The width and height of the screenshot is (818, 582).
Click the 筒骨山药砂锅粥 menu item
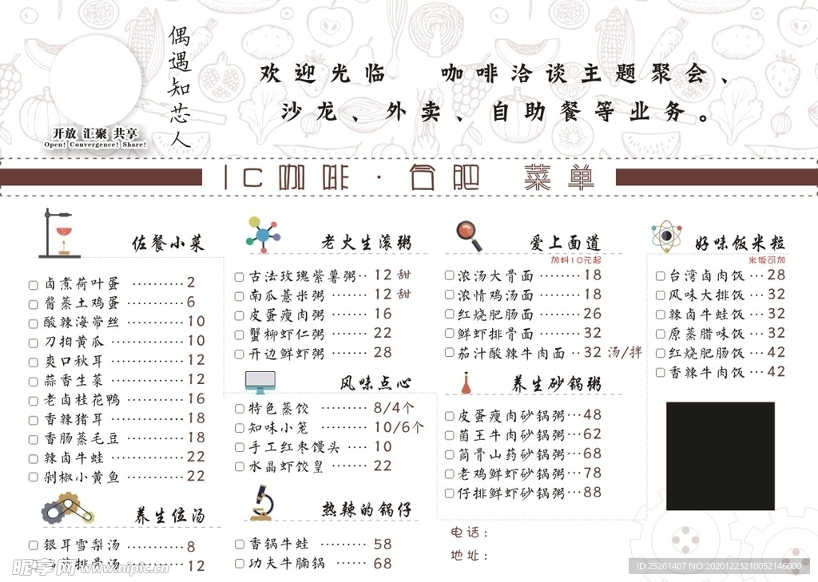coord(511,454)
